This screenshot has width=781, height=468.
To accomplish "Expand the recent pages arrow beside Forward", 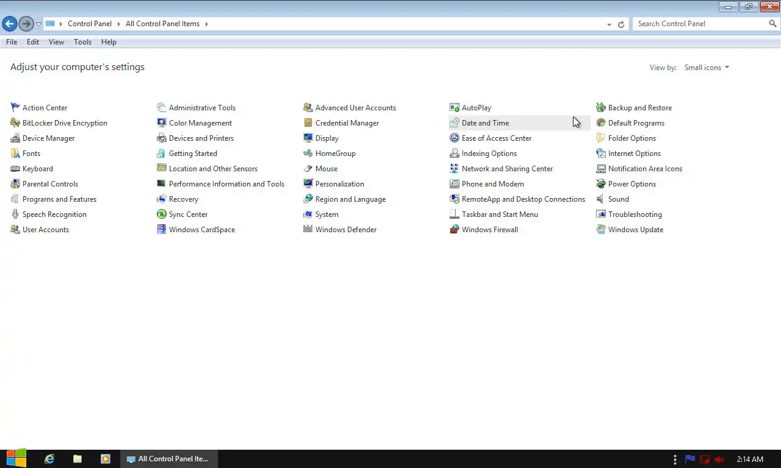I will [38, 24].
